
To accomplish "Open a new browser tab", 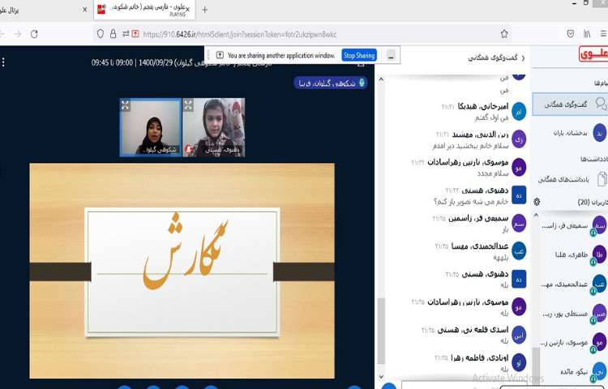I will [204, 10].
